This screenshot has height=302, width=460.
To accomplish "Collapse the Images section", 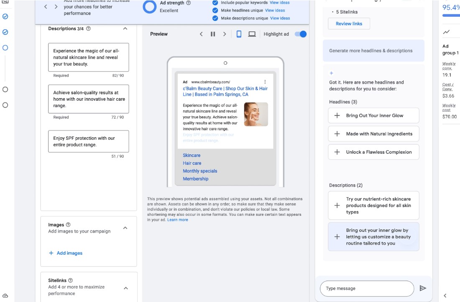I will pos(125,228).
